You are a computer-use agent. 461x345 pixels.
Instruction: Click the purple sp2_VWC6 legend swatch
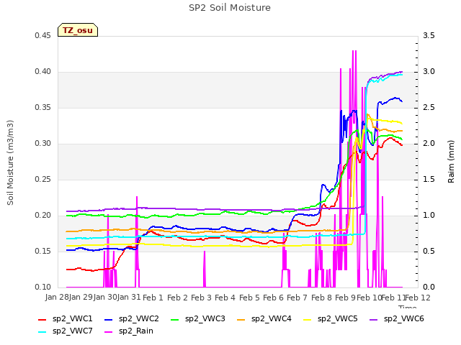pos(374,319)
